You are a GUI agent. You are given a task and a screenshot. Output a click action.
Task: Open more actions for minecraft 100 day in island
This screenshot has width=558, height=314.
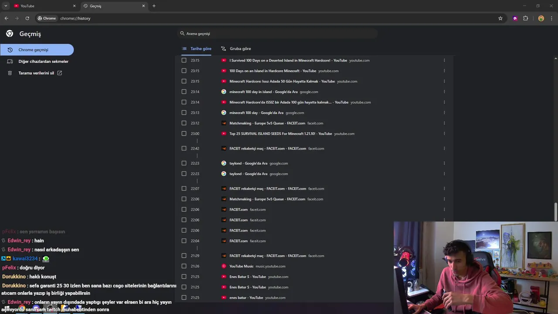click(x=444, y=92)
